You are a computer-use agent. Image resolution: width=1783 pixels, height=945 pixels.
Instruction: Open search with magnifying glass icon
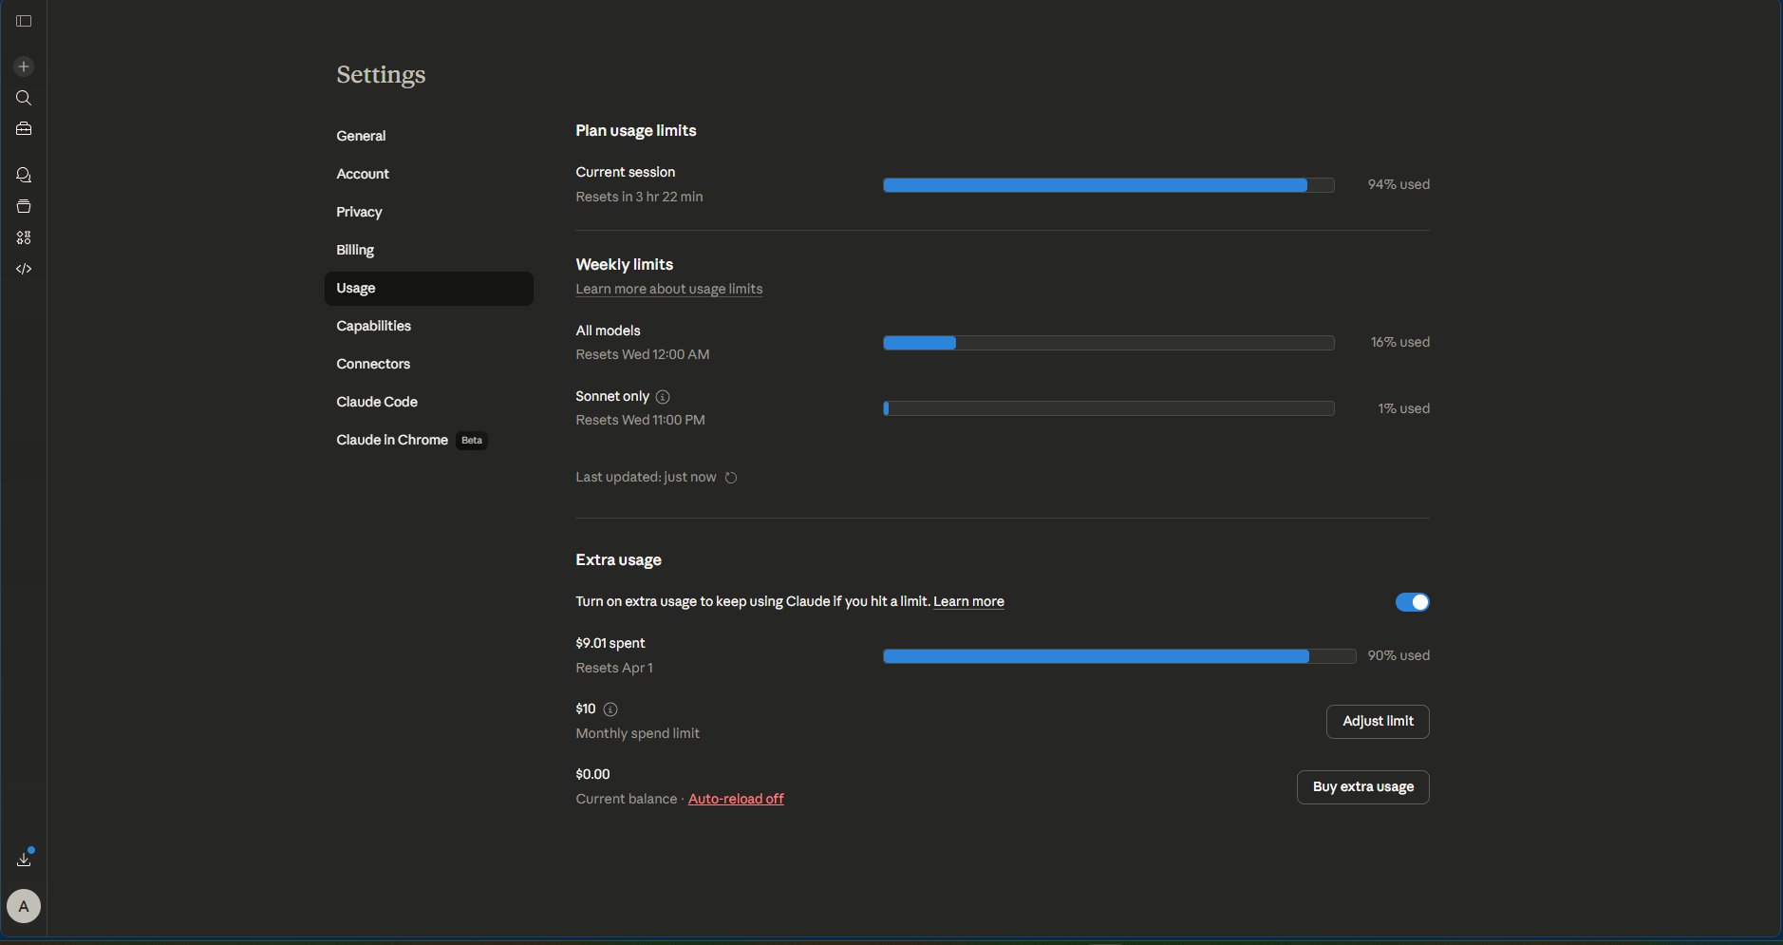pyautogui.click(x=24, y=98)
